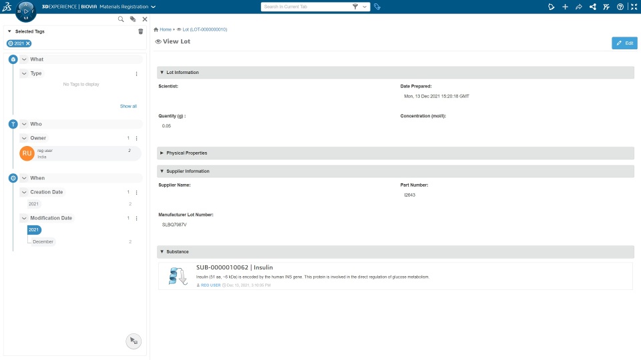Click the tools icon in top bar
Image resolution: width=641 pixels, height=360 pixels.
point(607,7)
